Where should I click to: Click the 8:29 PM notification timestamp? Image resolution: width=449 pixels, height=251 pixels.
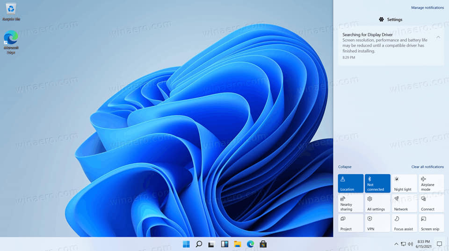pyautogui.click(x=348, y=57)
